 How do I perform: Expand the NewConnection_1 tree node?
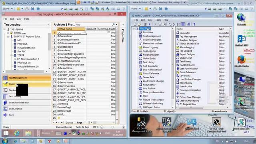(x=15, y=59)
